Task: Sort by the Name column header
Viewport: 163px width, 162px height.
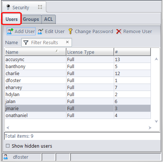Action: pyautogui.click(x=36, y=52)
